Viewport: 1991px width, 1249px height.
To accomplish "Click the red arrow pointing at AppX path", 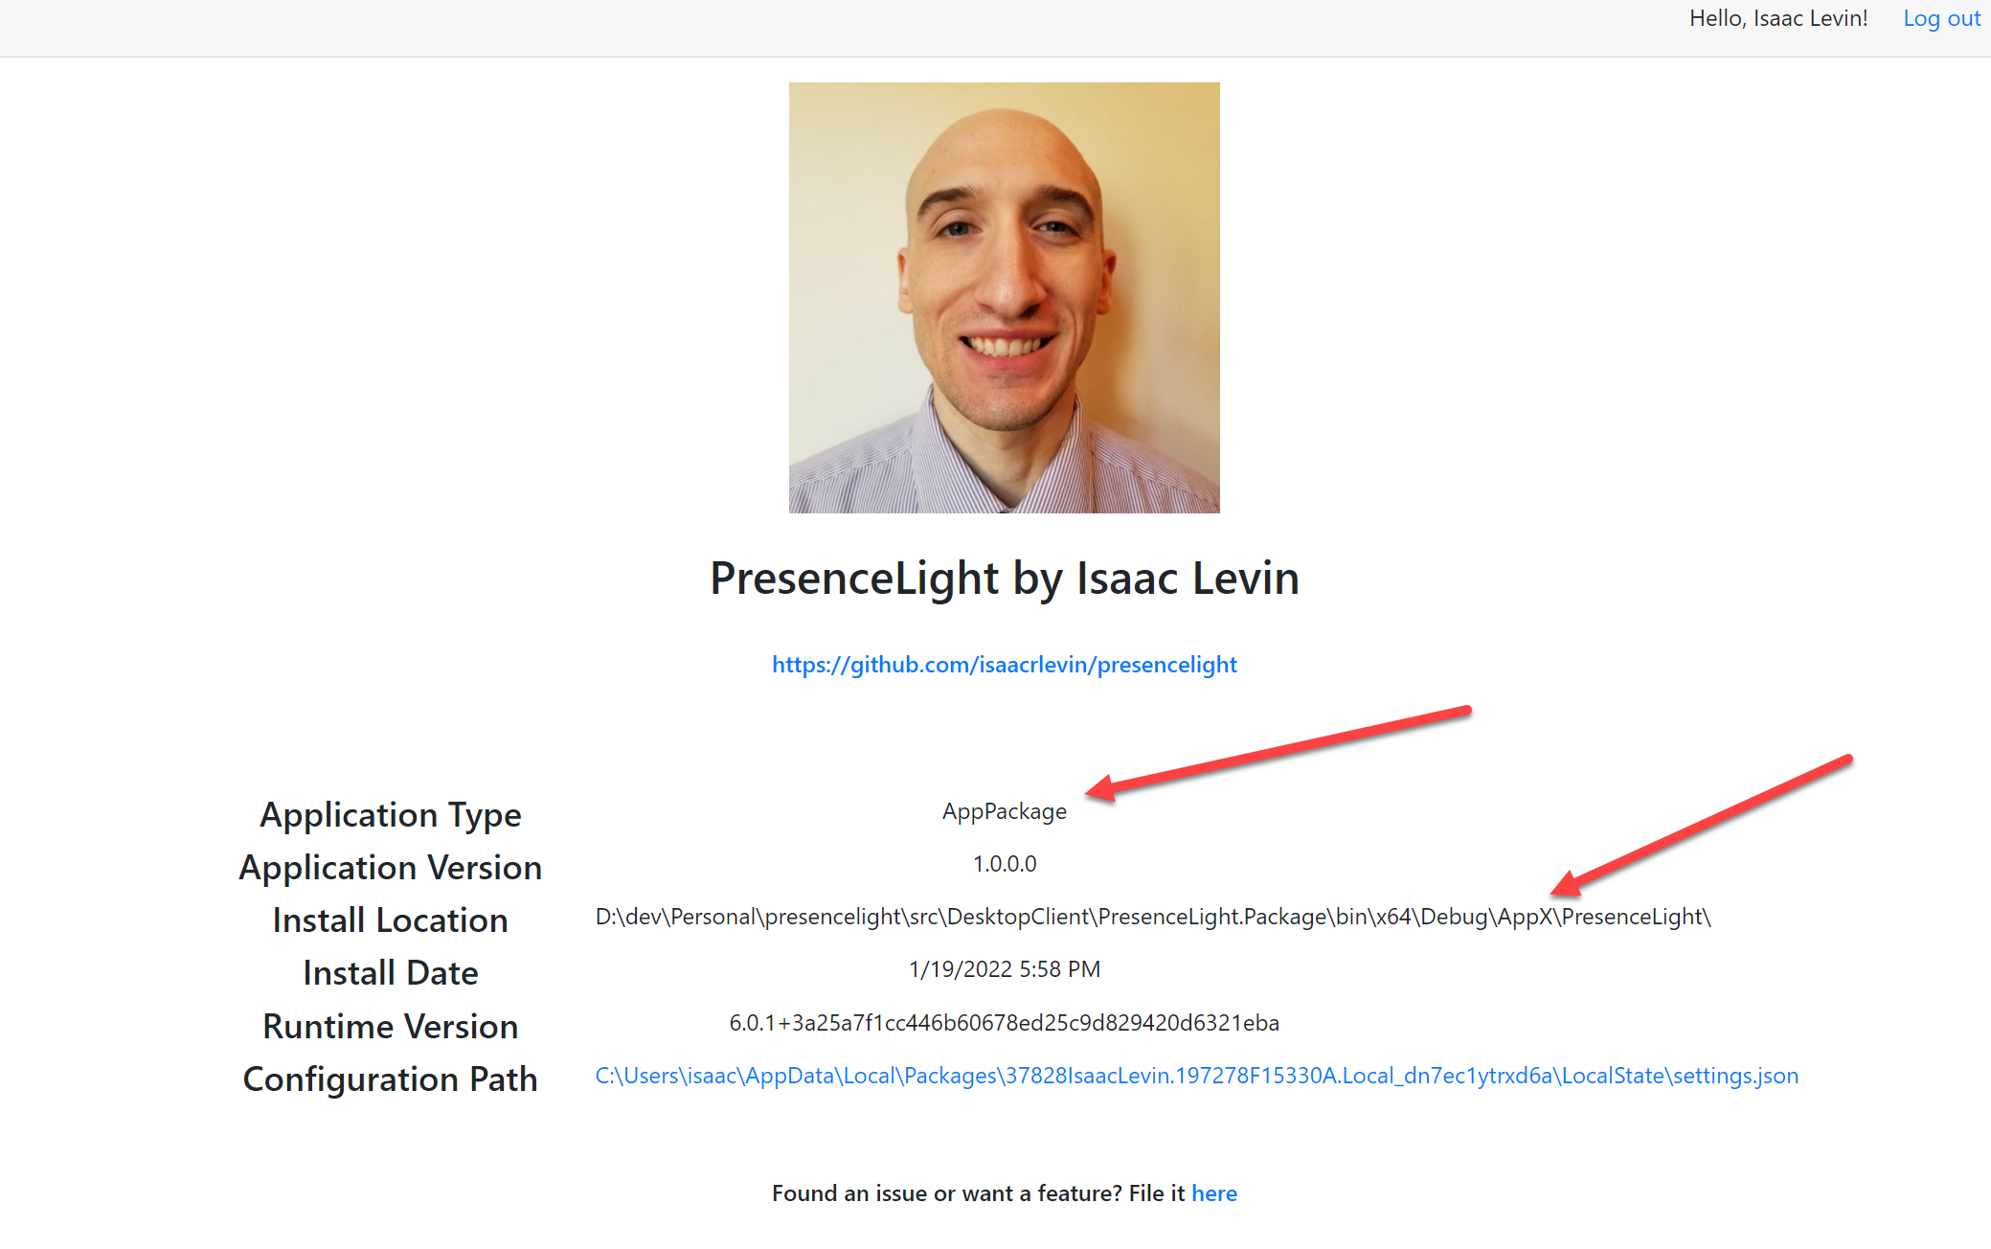I will pos(1702,826).
